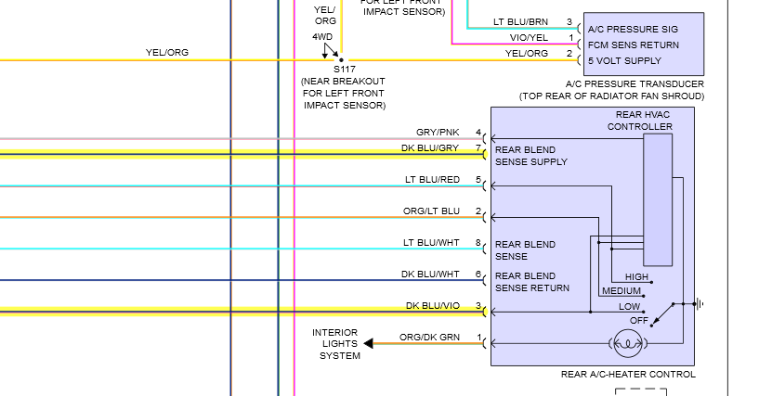Image resolution: width=772 pixels, height=396 pixels.
Task: Click the FCM SENS RETURN label
Action: pos(634,45)
